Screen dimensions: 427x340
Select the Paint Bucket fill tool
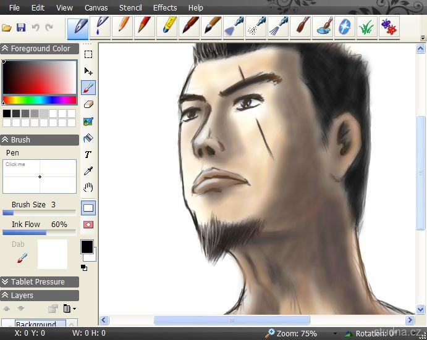click(88, 138)
